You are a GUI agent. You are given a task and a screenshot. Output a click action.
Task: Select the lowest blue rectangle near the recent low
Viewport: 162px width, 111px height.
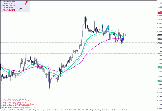pyautogui.click(x=121, y=42)
